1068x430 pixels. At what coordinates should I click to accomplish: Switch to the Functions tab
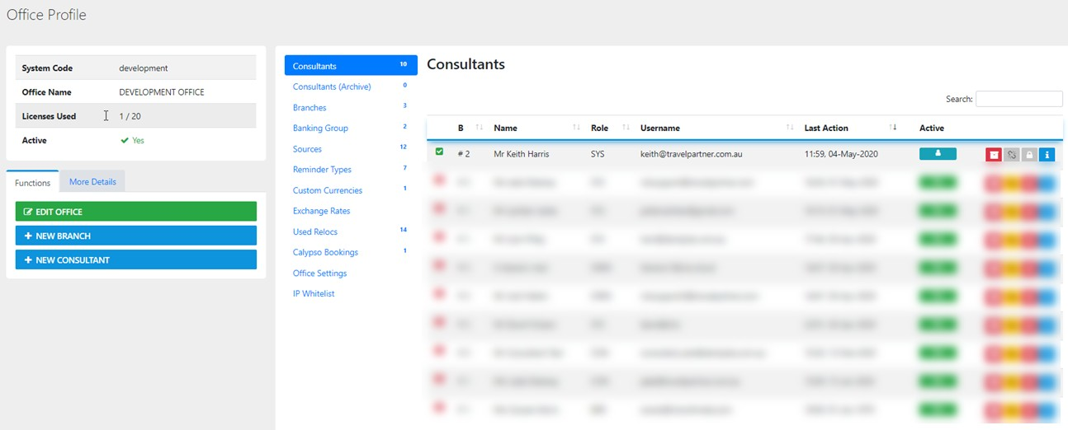(33, 182)
